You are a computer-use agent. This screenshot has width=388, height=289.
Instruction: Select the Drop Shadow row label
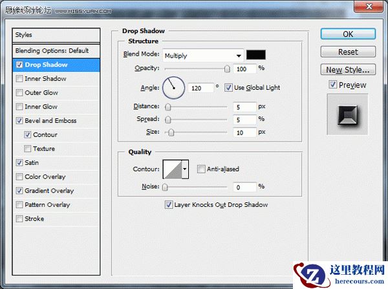click(x=46, y=65)
